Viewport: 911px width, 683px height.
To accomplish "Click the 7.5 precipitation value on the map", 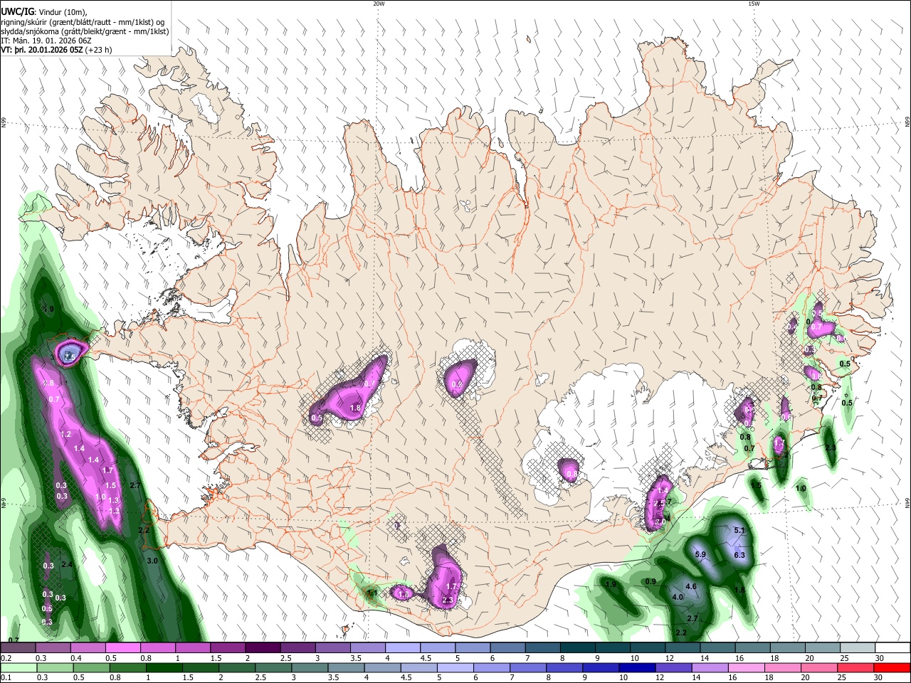I will (x=70, y=356).
